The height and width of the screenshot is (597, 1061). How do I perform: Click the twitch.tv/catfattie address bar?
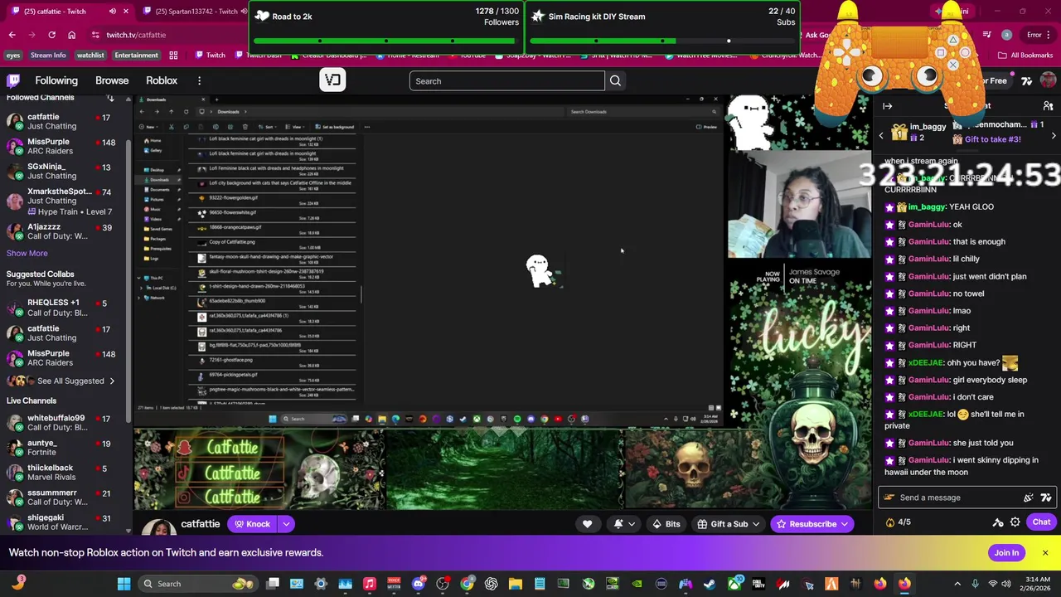tap(136, 35)
